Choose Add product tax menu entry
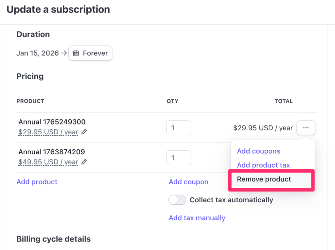This screenshot has height=250, width=335. tap(263, 165)
